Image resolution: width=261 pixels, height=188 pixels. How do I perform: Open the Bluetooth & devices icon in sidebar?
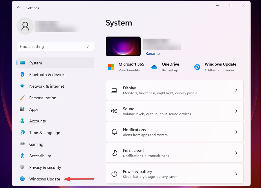tap(23, 75)
